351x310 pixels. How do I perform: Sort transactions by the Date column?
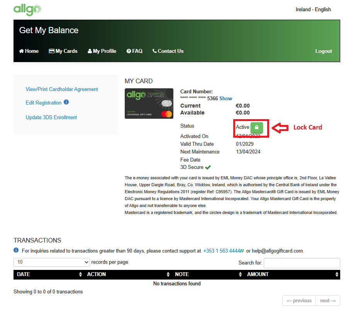(x=48, y=275)
